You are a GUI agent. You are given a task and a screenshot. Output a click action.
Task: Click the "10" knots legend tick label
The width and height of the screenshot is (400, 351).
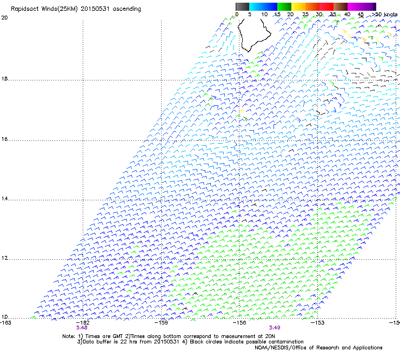pyautogui.click(x=264, y=15)
